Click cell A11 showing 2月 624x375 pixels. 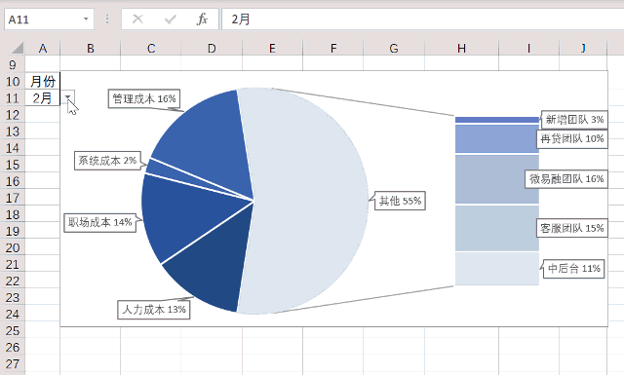tap(43, 97)
